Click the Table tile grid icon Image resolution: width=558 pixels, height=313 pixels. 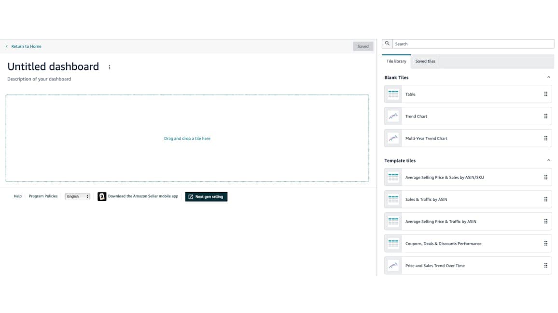[393, 94]
